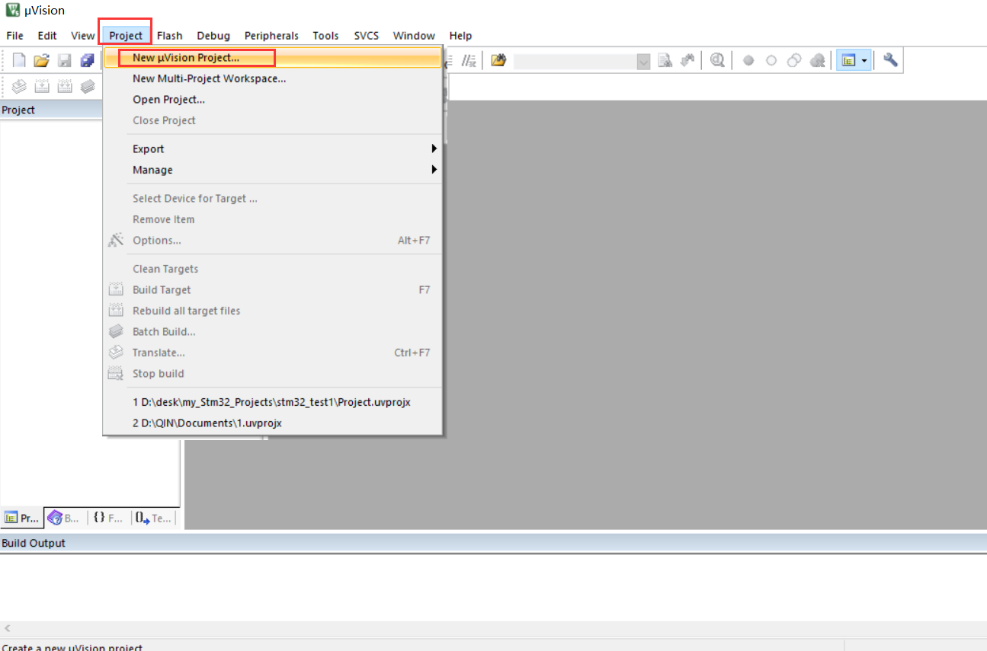Click Clean Targets menu entry

(273, 269)
